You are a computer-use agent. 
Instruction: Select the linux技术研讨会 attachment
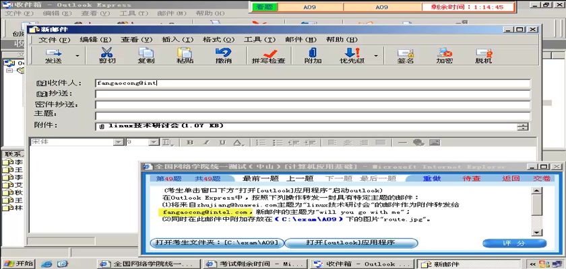pos(161,126)
